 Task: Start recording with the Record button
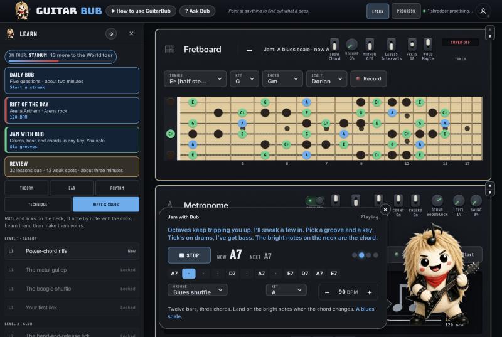point(368,78)
